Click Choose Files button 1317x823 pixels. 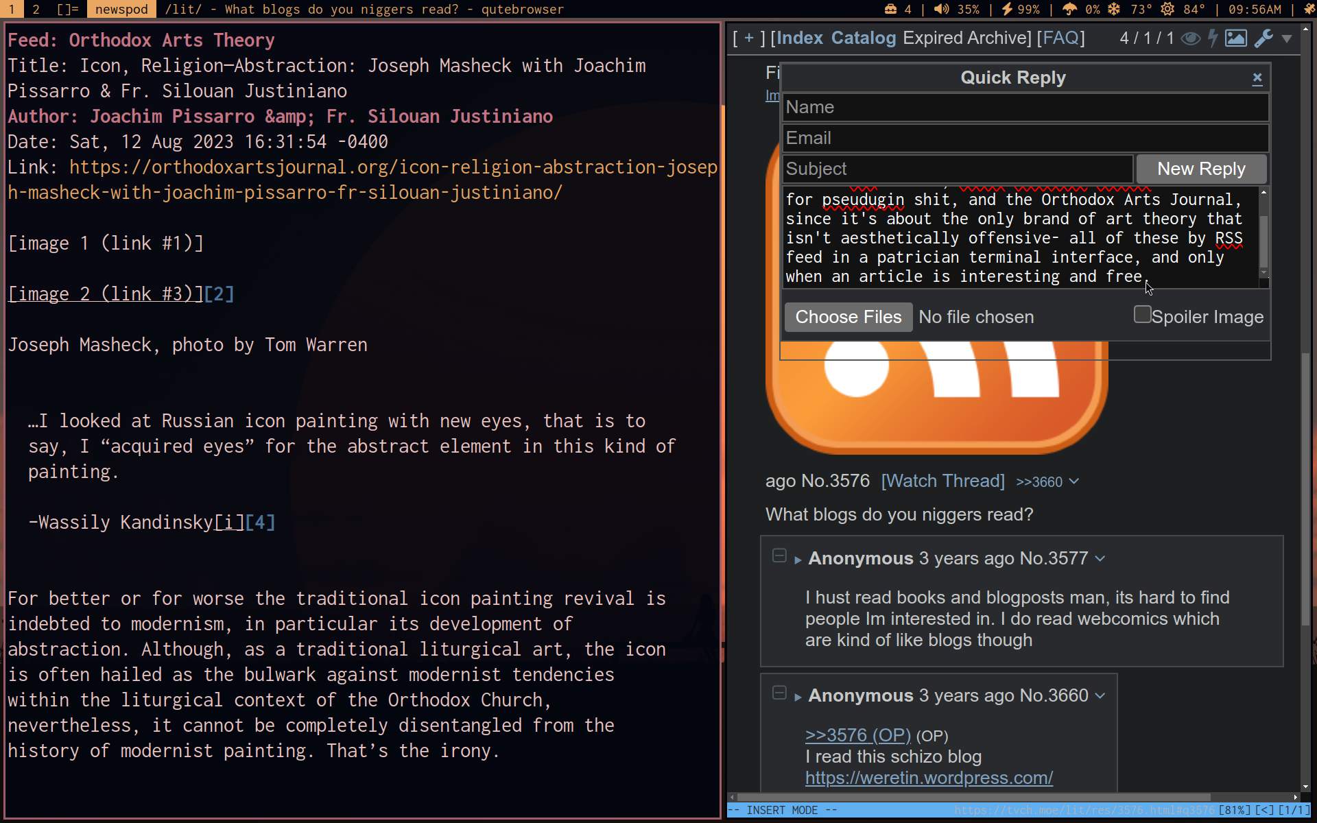[x=848, y=317]
